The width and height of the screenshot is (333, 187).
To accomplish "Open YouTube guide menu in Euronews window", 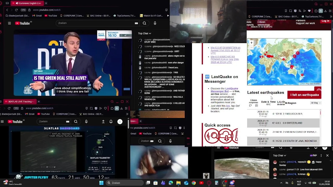I will point(9,23).
